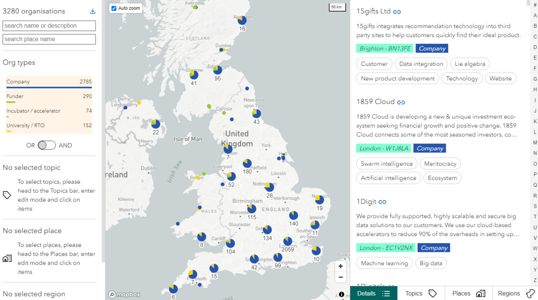Click the Belfast cluster labelled 22
The image size is (538, 300).
tap(156, 124)
